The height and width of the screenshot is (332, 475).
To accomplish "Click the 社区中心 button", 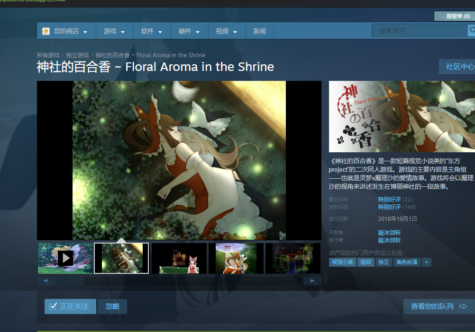I will [x=457, y=67].
